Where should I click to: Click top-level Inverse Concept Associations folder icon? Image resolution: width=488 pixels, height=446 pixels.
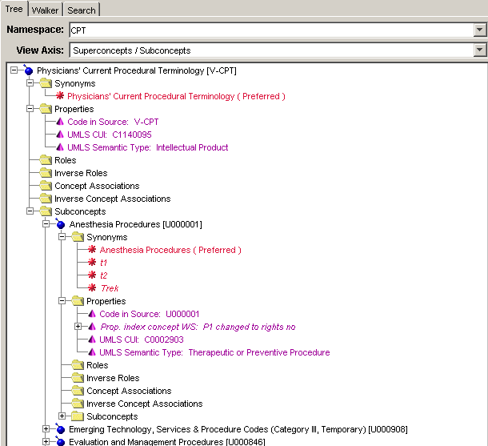click(x=46, y=199)
